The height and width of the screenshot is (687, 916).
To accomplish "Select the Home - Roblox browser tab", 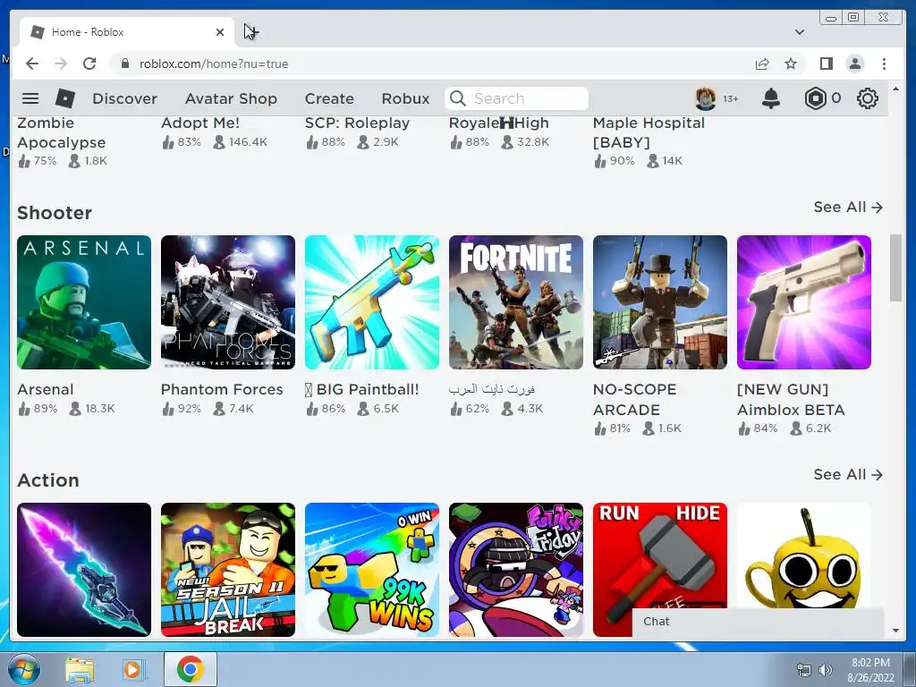I will point(127,32).
